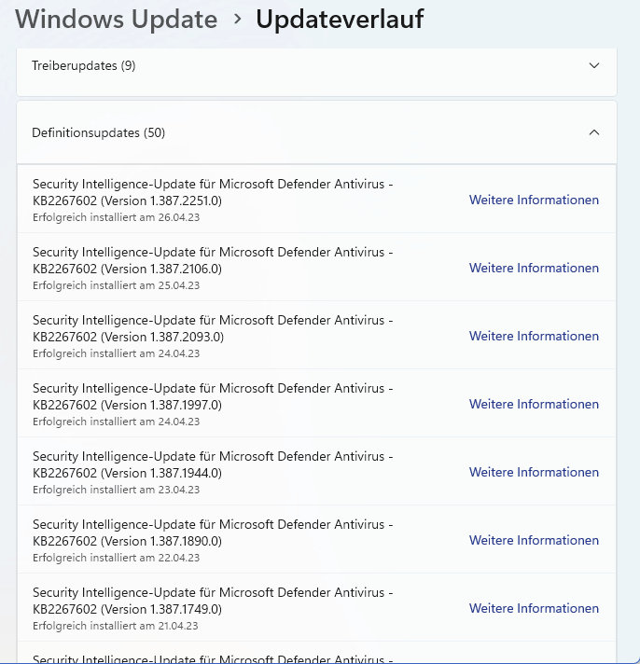Click Weitere Informationen for version 1.387.2093.0

click(534, 336)
